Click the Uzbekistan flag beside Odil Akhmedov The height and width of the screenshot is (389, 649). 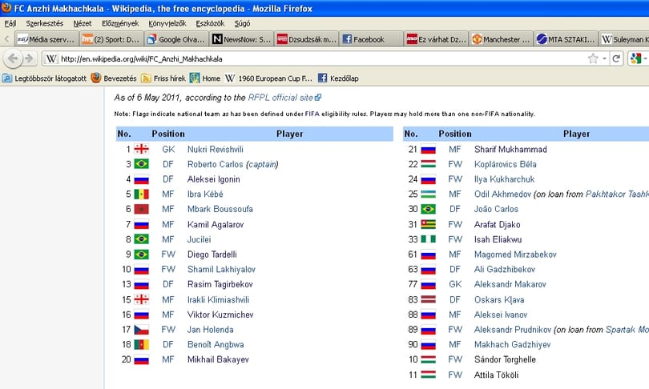(428, 194)
